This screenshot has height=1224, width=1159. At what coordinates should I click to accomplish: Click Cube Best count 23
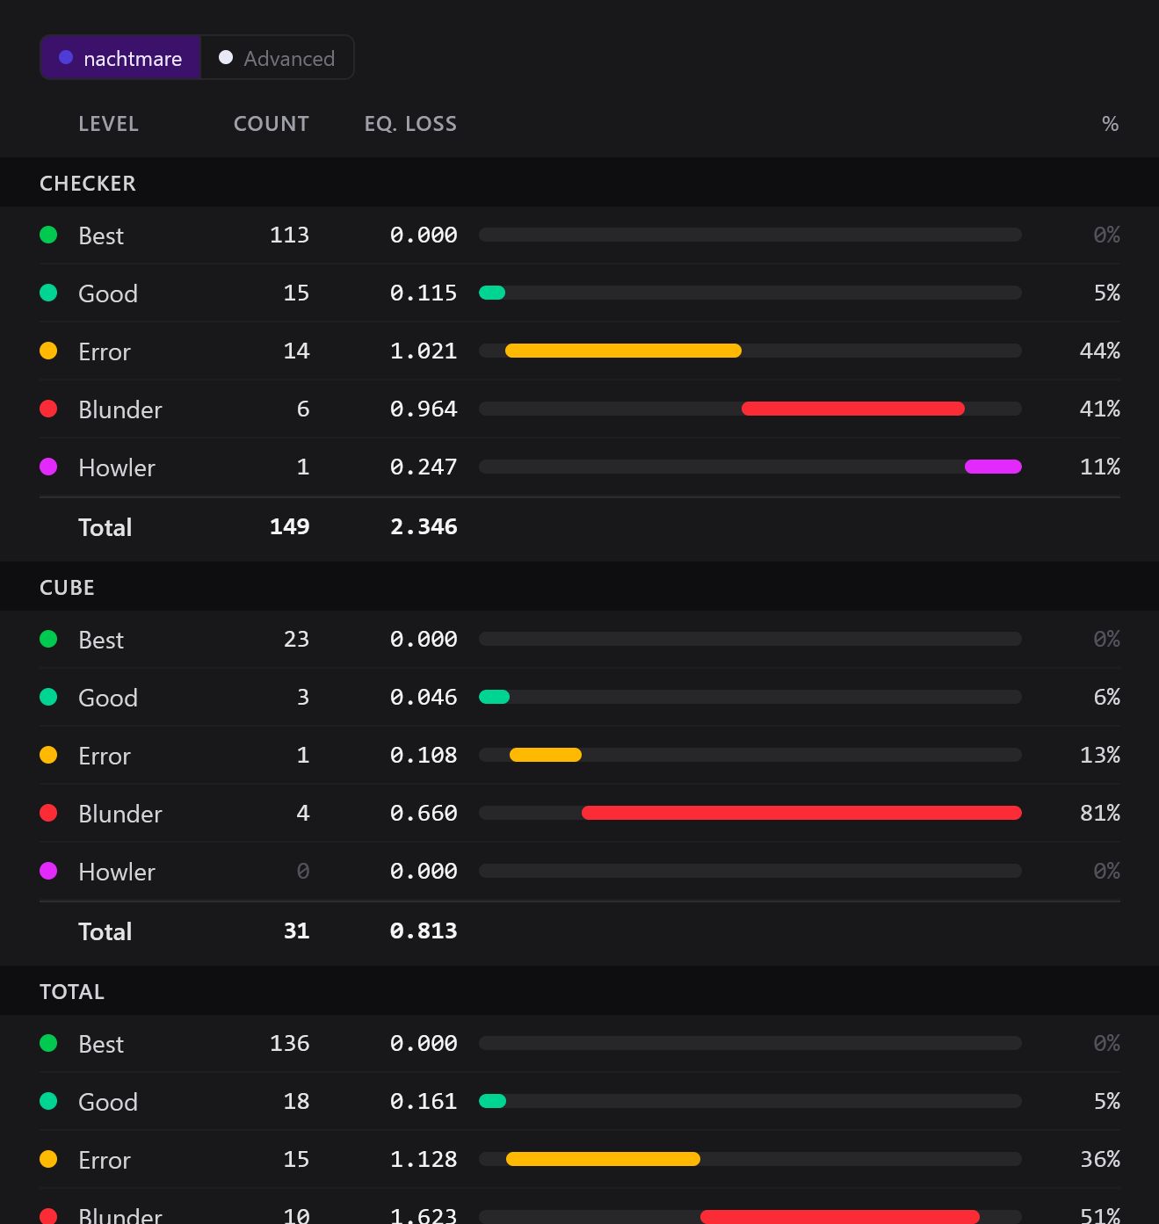(296, 639)
